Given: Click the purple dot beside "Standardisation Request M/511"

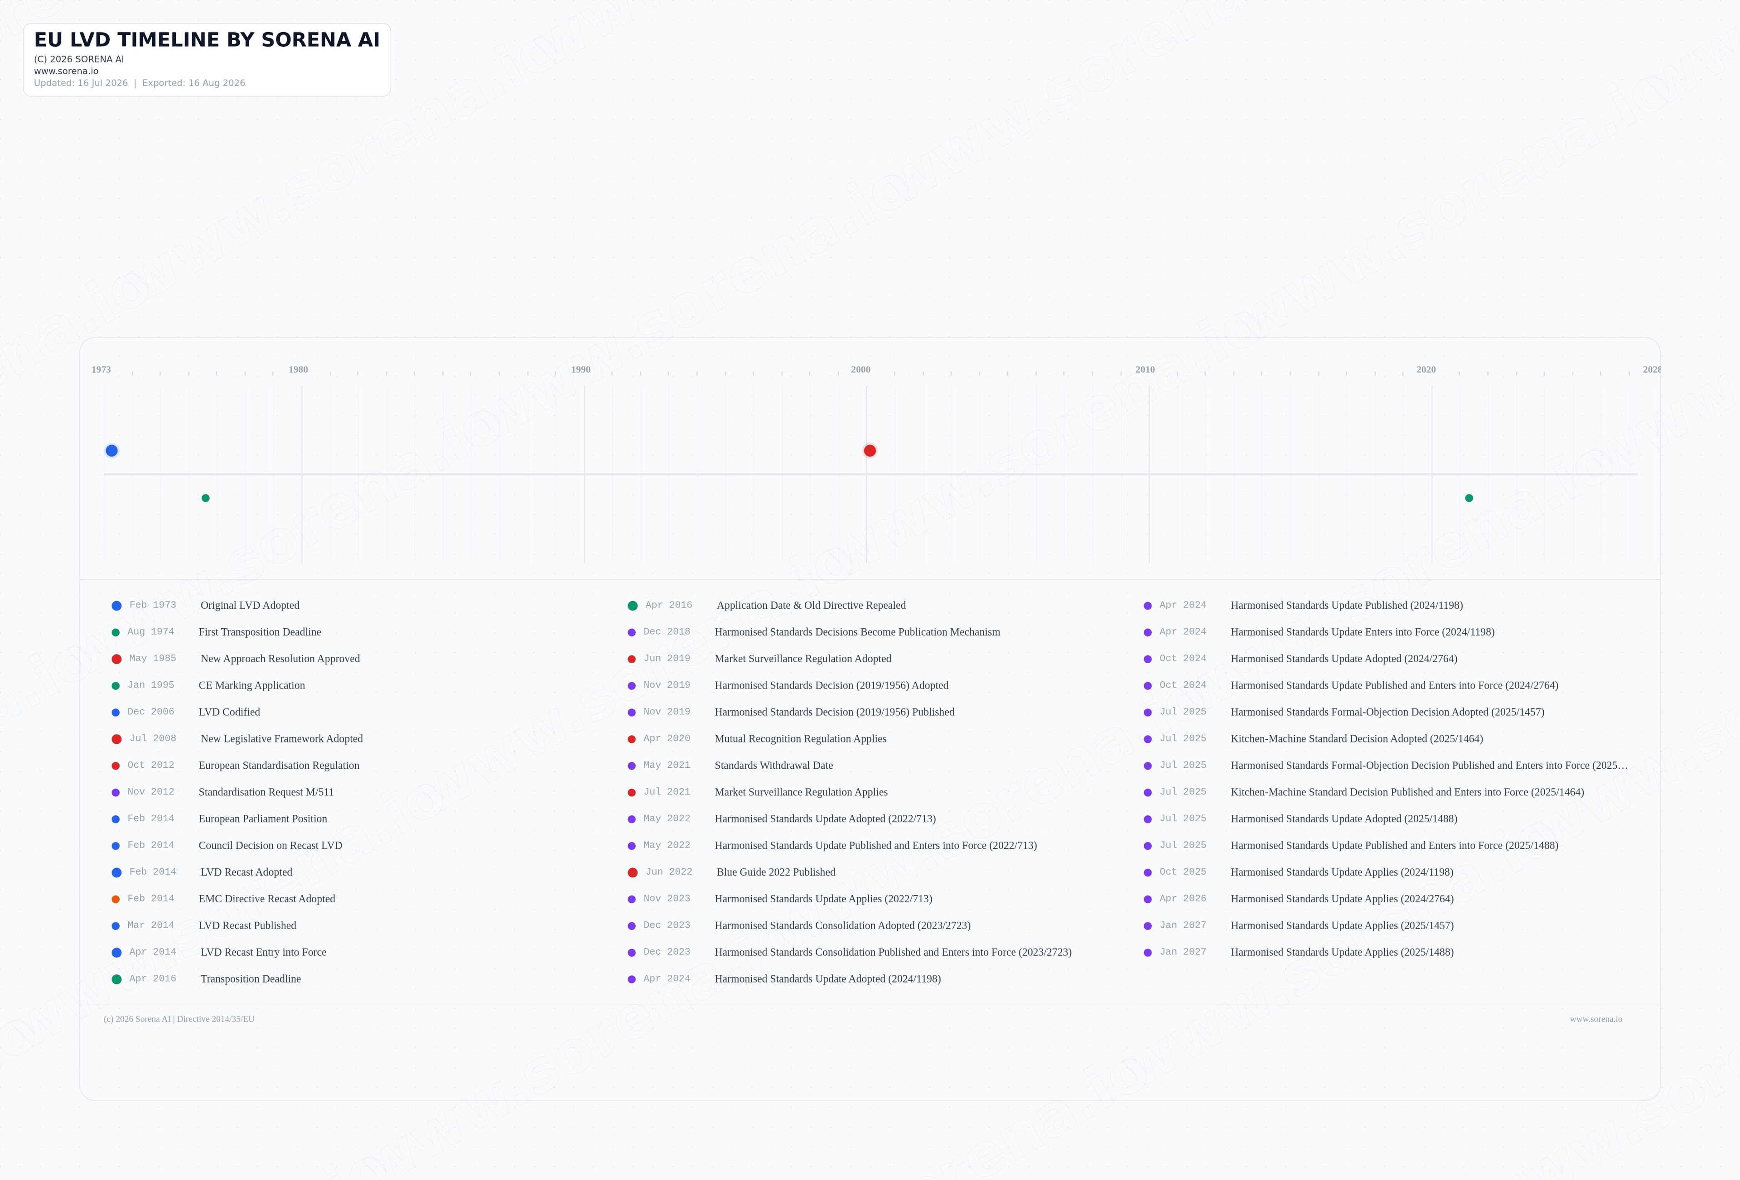Looking at the screenshot, I should [x=115, y=792].
